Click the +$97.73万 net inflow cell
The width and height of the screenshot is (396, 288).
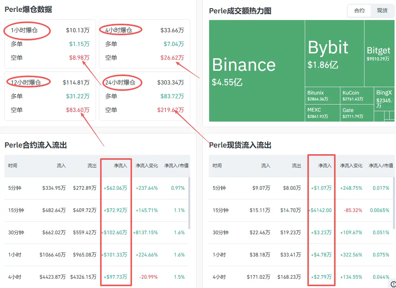(115, 277)
